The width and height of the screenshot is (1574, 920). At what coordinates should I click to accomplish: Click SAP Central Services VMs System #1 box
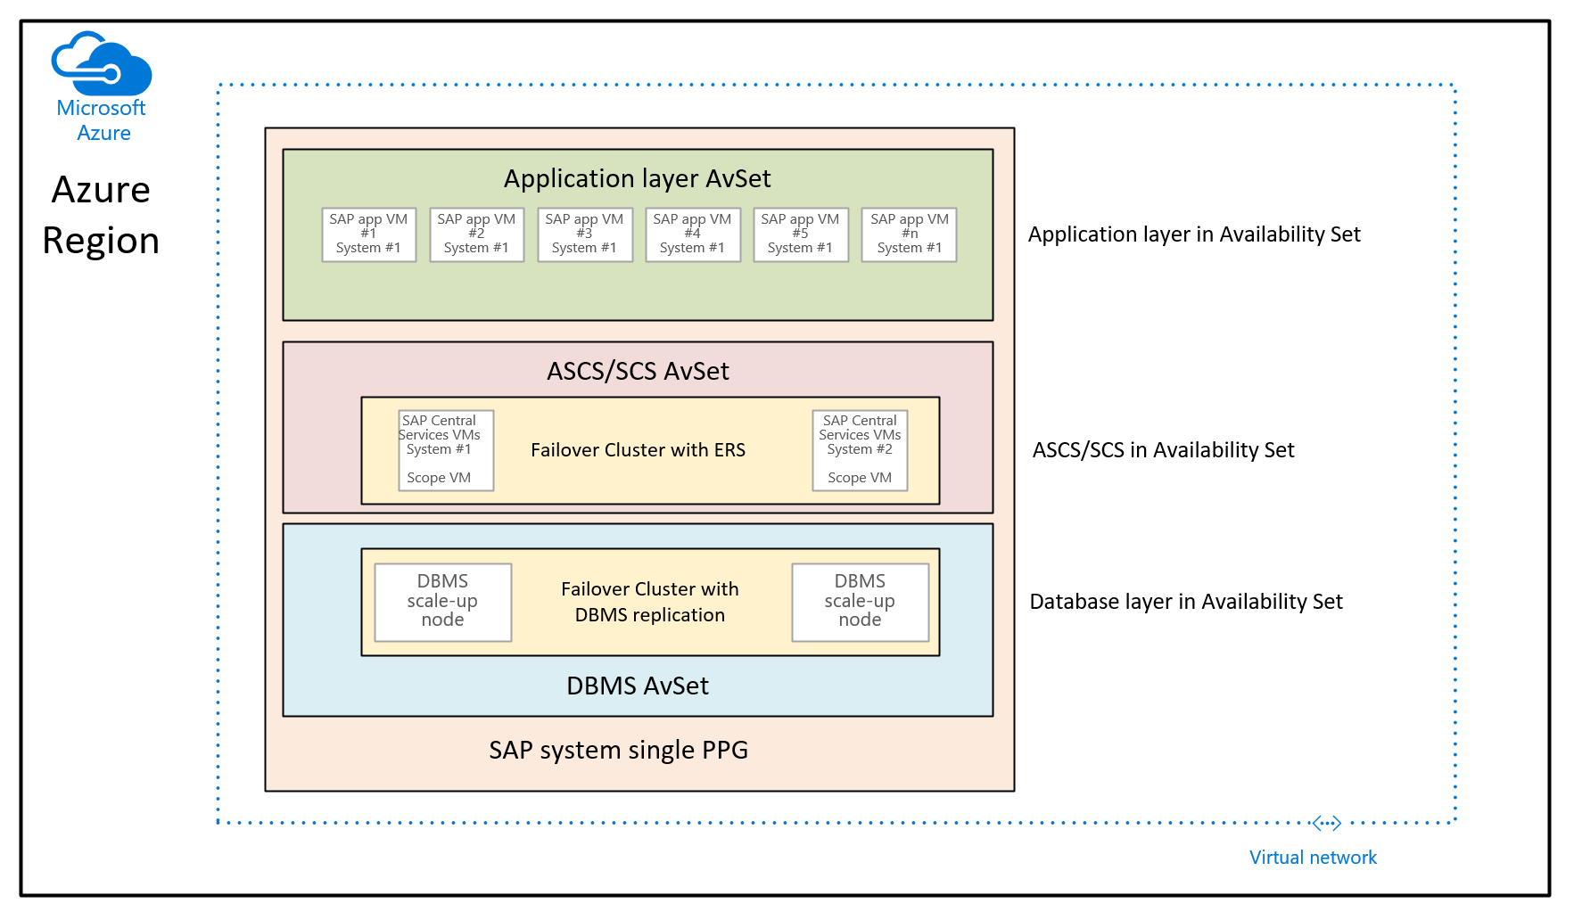445,450
